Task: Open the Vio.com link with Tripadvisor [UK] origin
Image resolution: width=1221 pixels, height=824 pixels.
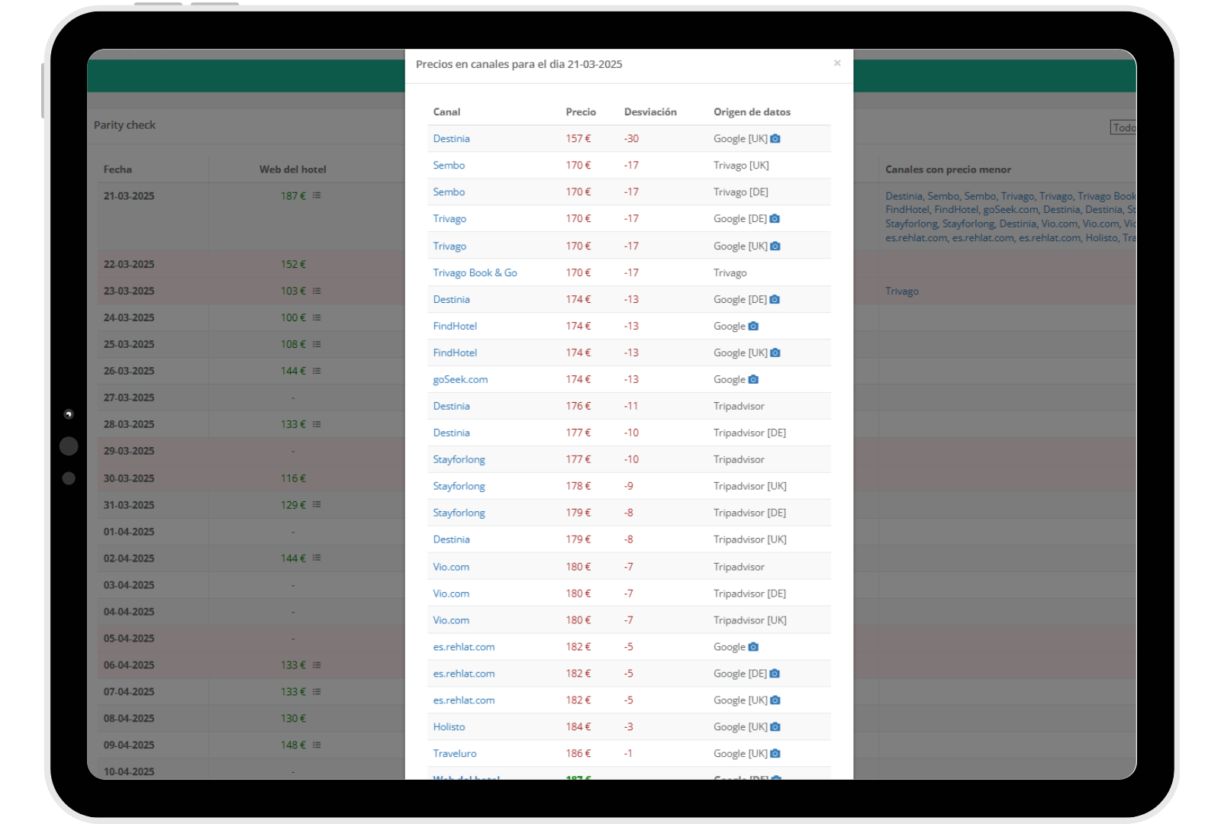Action: (x=451, y=620)
